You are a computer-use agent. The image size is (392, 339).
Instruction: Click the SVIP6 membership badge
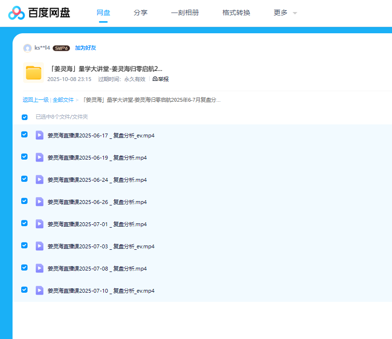pyautogui.click(x=61, y=48)
